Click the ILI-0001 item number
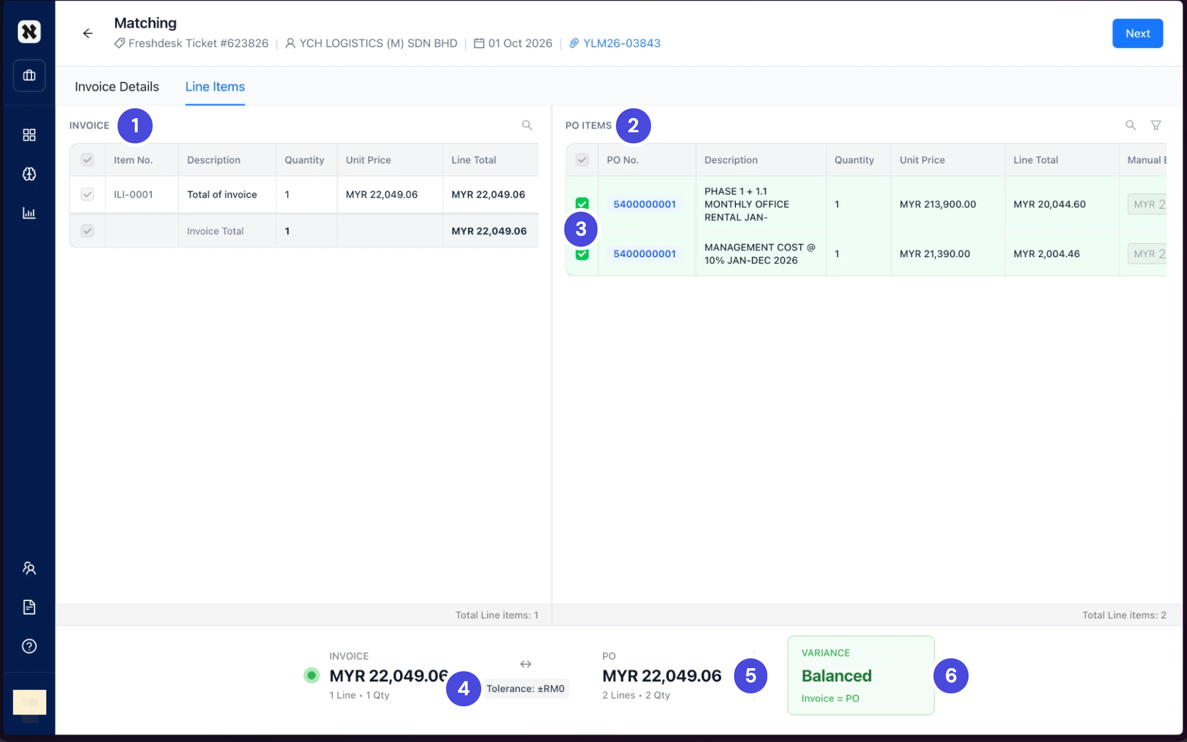Image resolution: width=1187 pixels, height=742 pixels. coord(133,194)
